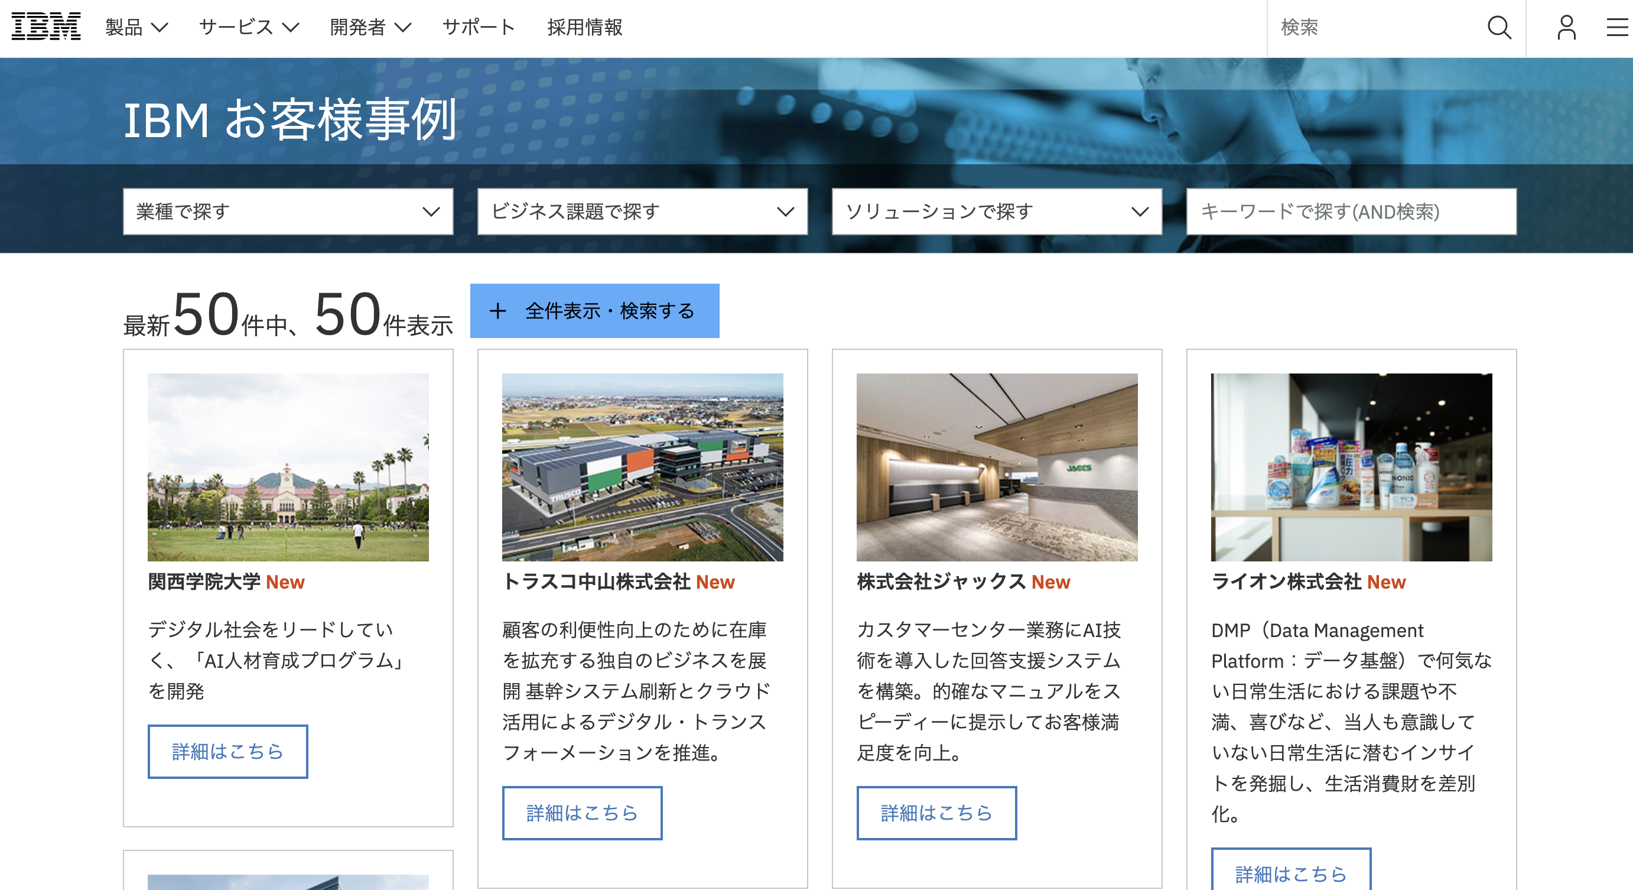Click the 製品 chevron arrow

click(x=159, y=27)
